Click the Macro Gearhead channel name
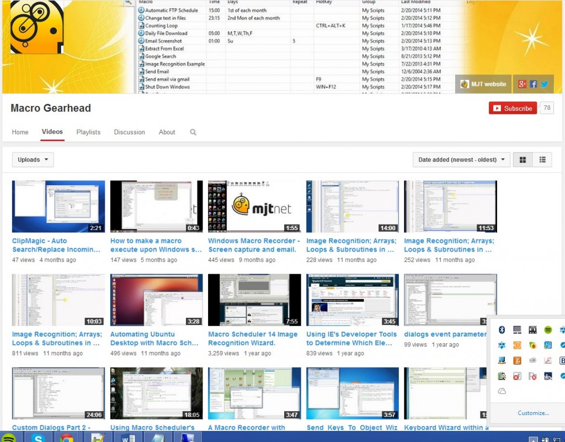 click(51, 108)
